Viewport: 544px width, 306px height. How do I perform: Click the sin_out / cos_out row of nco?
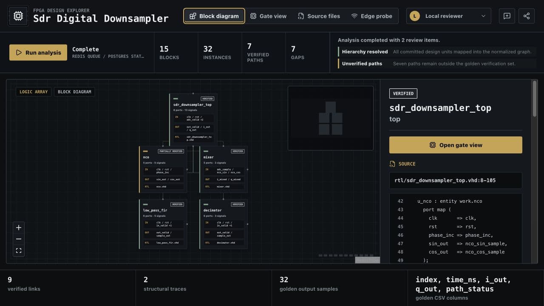point(163,179)
